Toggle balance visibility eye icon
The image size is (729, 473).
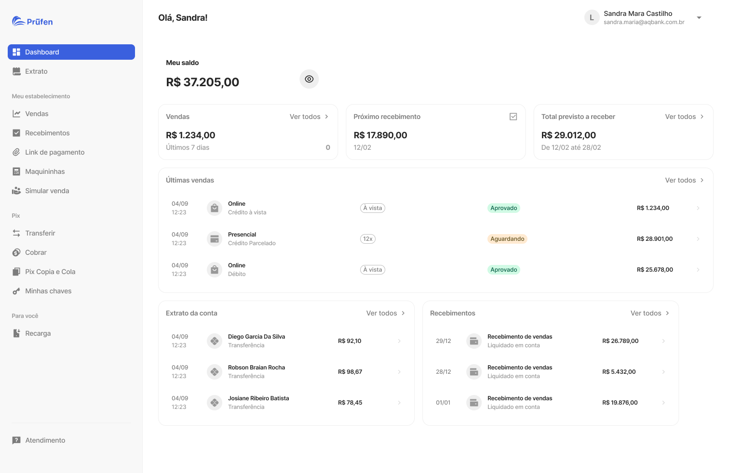coord(309,79)
